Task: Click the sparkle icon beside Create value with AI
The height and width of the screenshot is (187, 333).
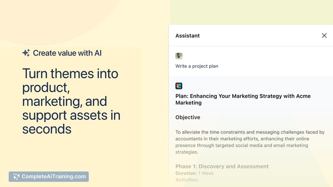Action: tap(26, 53)
